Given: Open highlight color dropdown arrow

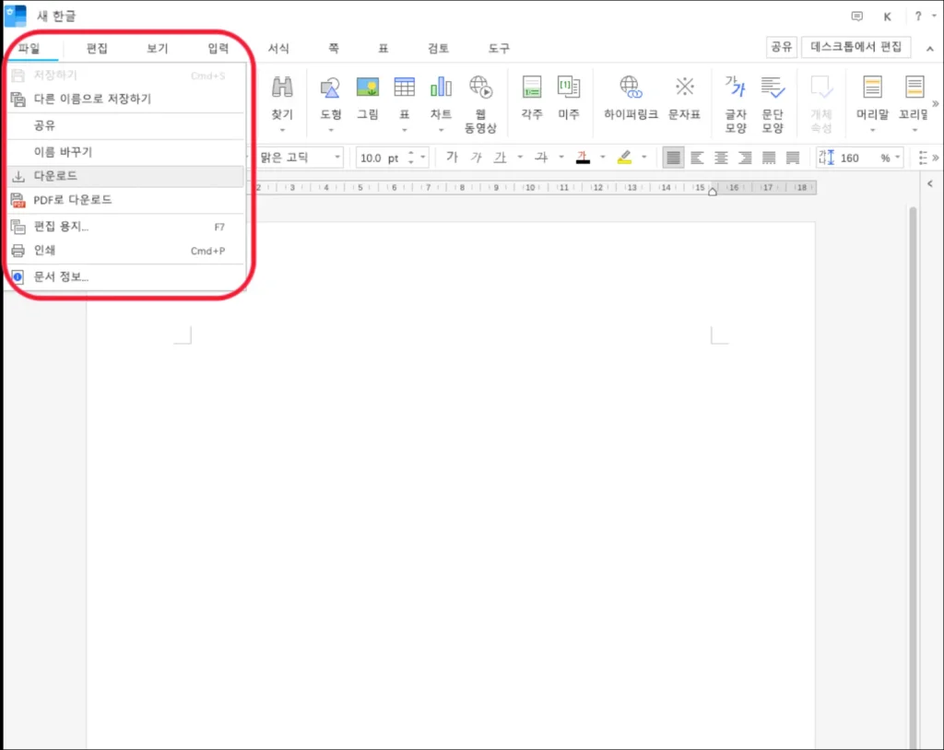Looking at the screenshot, I should [x=644, y=158].
